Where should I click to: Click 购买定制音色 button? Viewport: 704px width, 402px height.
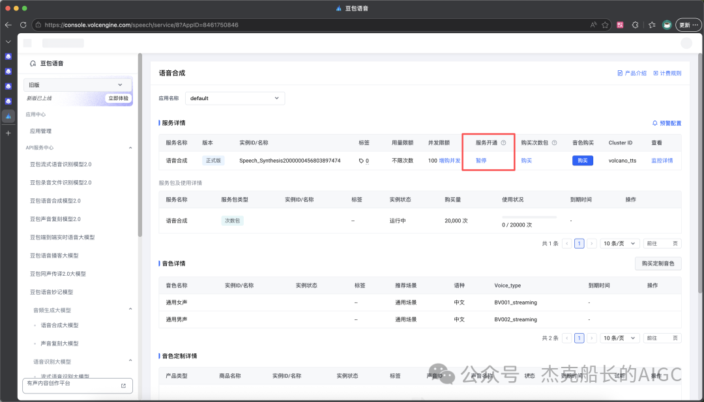[x=658, y=263]
